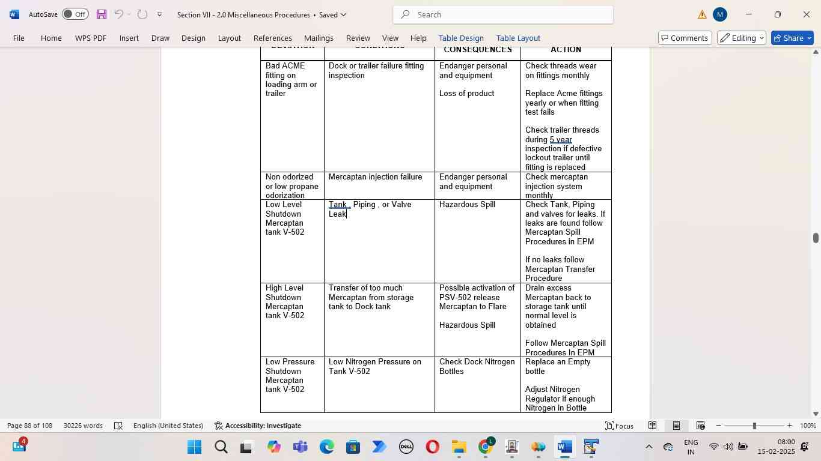Show hidden system tray icons chevron

coord(649,447)
